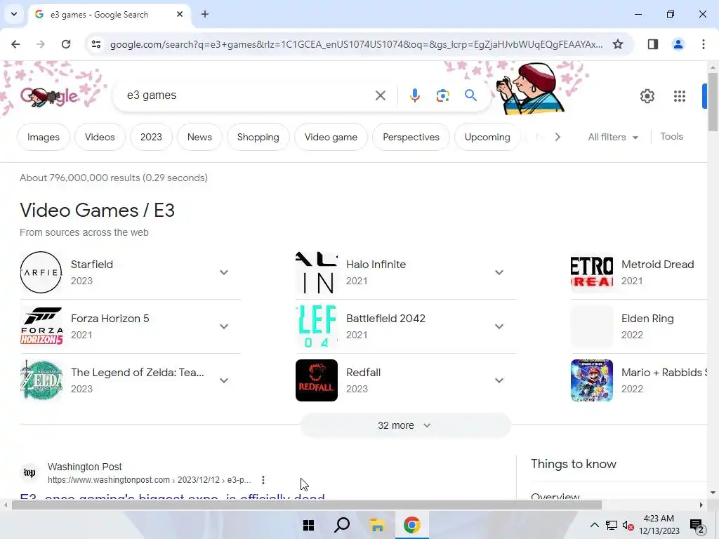The image size is (719, 539).
Task: Open Google Lens image search
Action: [x=442, y=95]
